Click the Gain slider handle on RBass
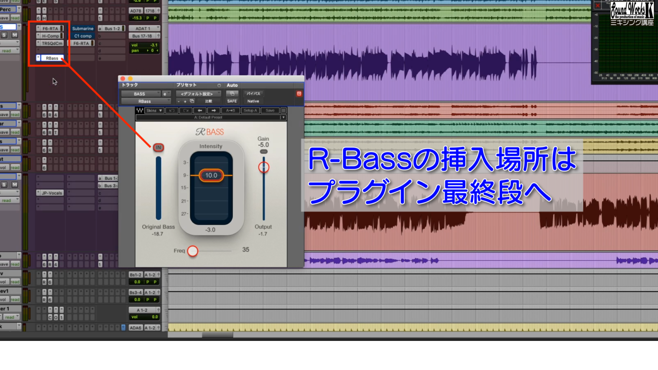Screen dimensions: 658x370 tap(263, 167)
